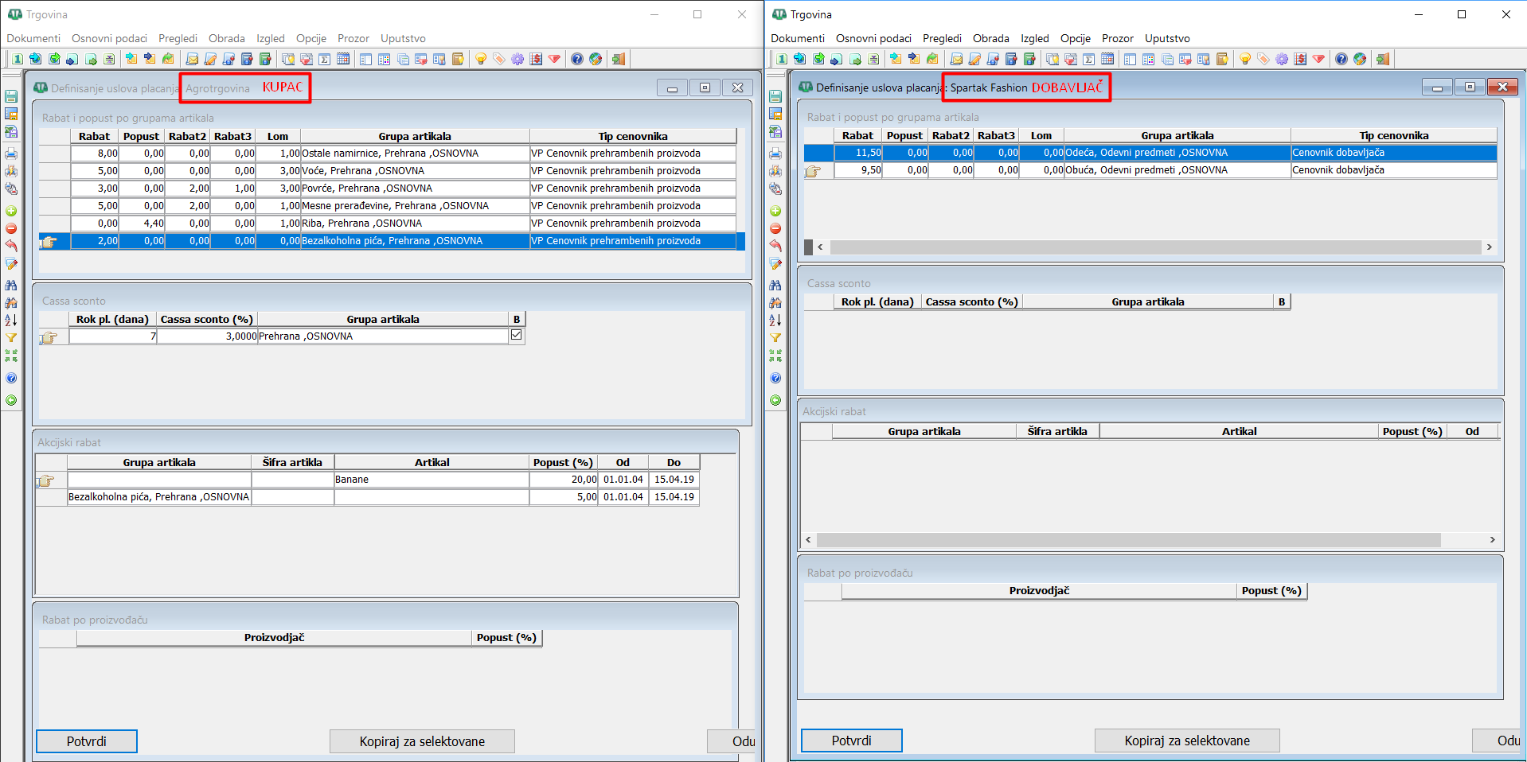
Task: Click the purple gear icon in left Trgovina toolbar
Action: click(517, 59)
